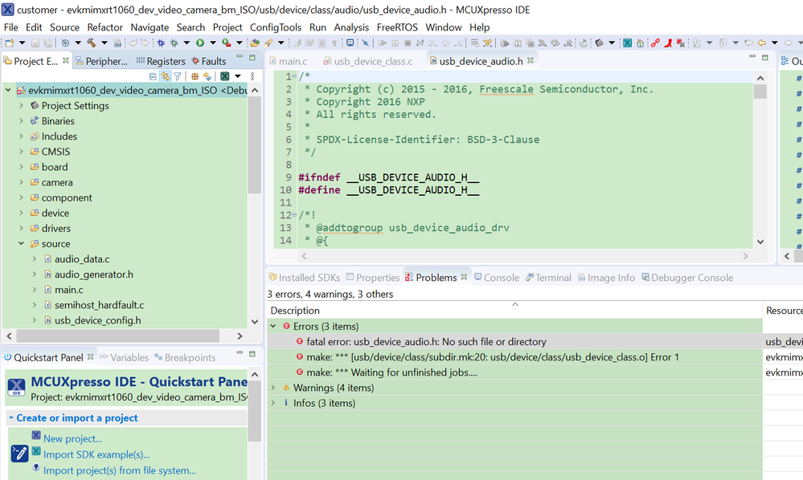This screenshot has width=803, height=480.
Task: Click the Run with red toolbox icon
Action: pyautogui.click(x=227, y=43)
